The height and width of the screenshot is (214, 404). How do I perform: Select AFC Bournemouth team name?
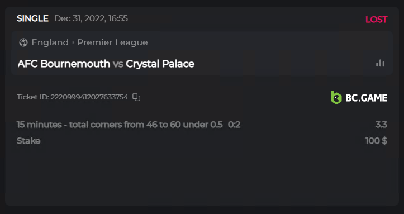[64, 64]
